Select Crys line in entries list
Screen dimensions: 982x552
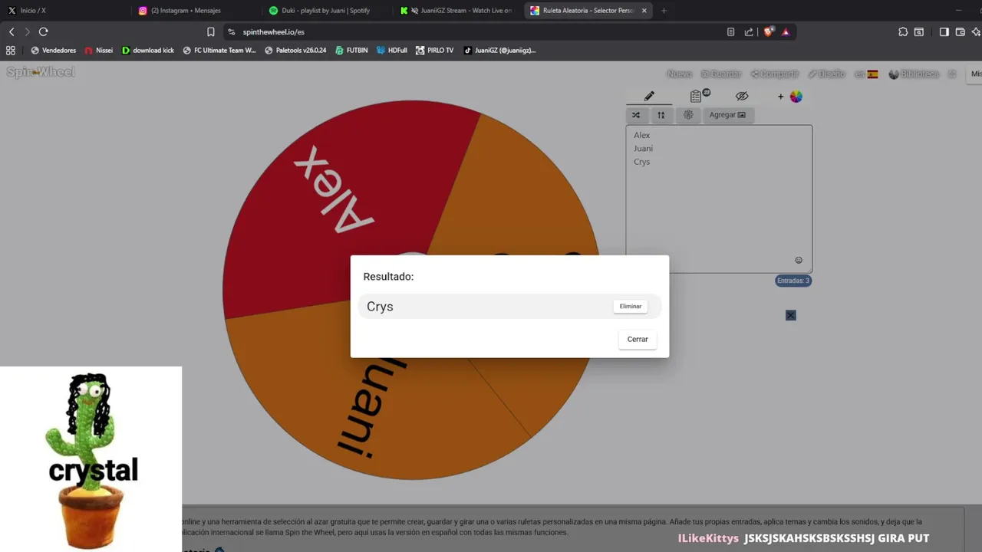642,162
